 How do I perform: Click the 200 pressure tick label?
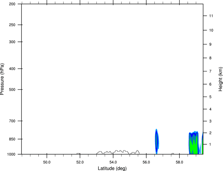click(x=12, y=4)
